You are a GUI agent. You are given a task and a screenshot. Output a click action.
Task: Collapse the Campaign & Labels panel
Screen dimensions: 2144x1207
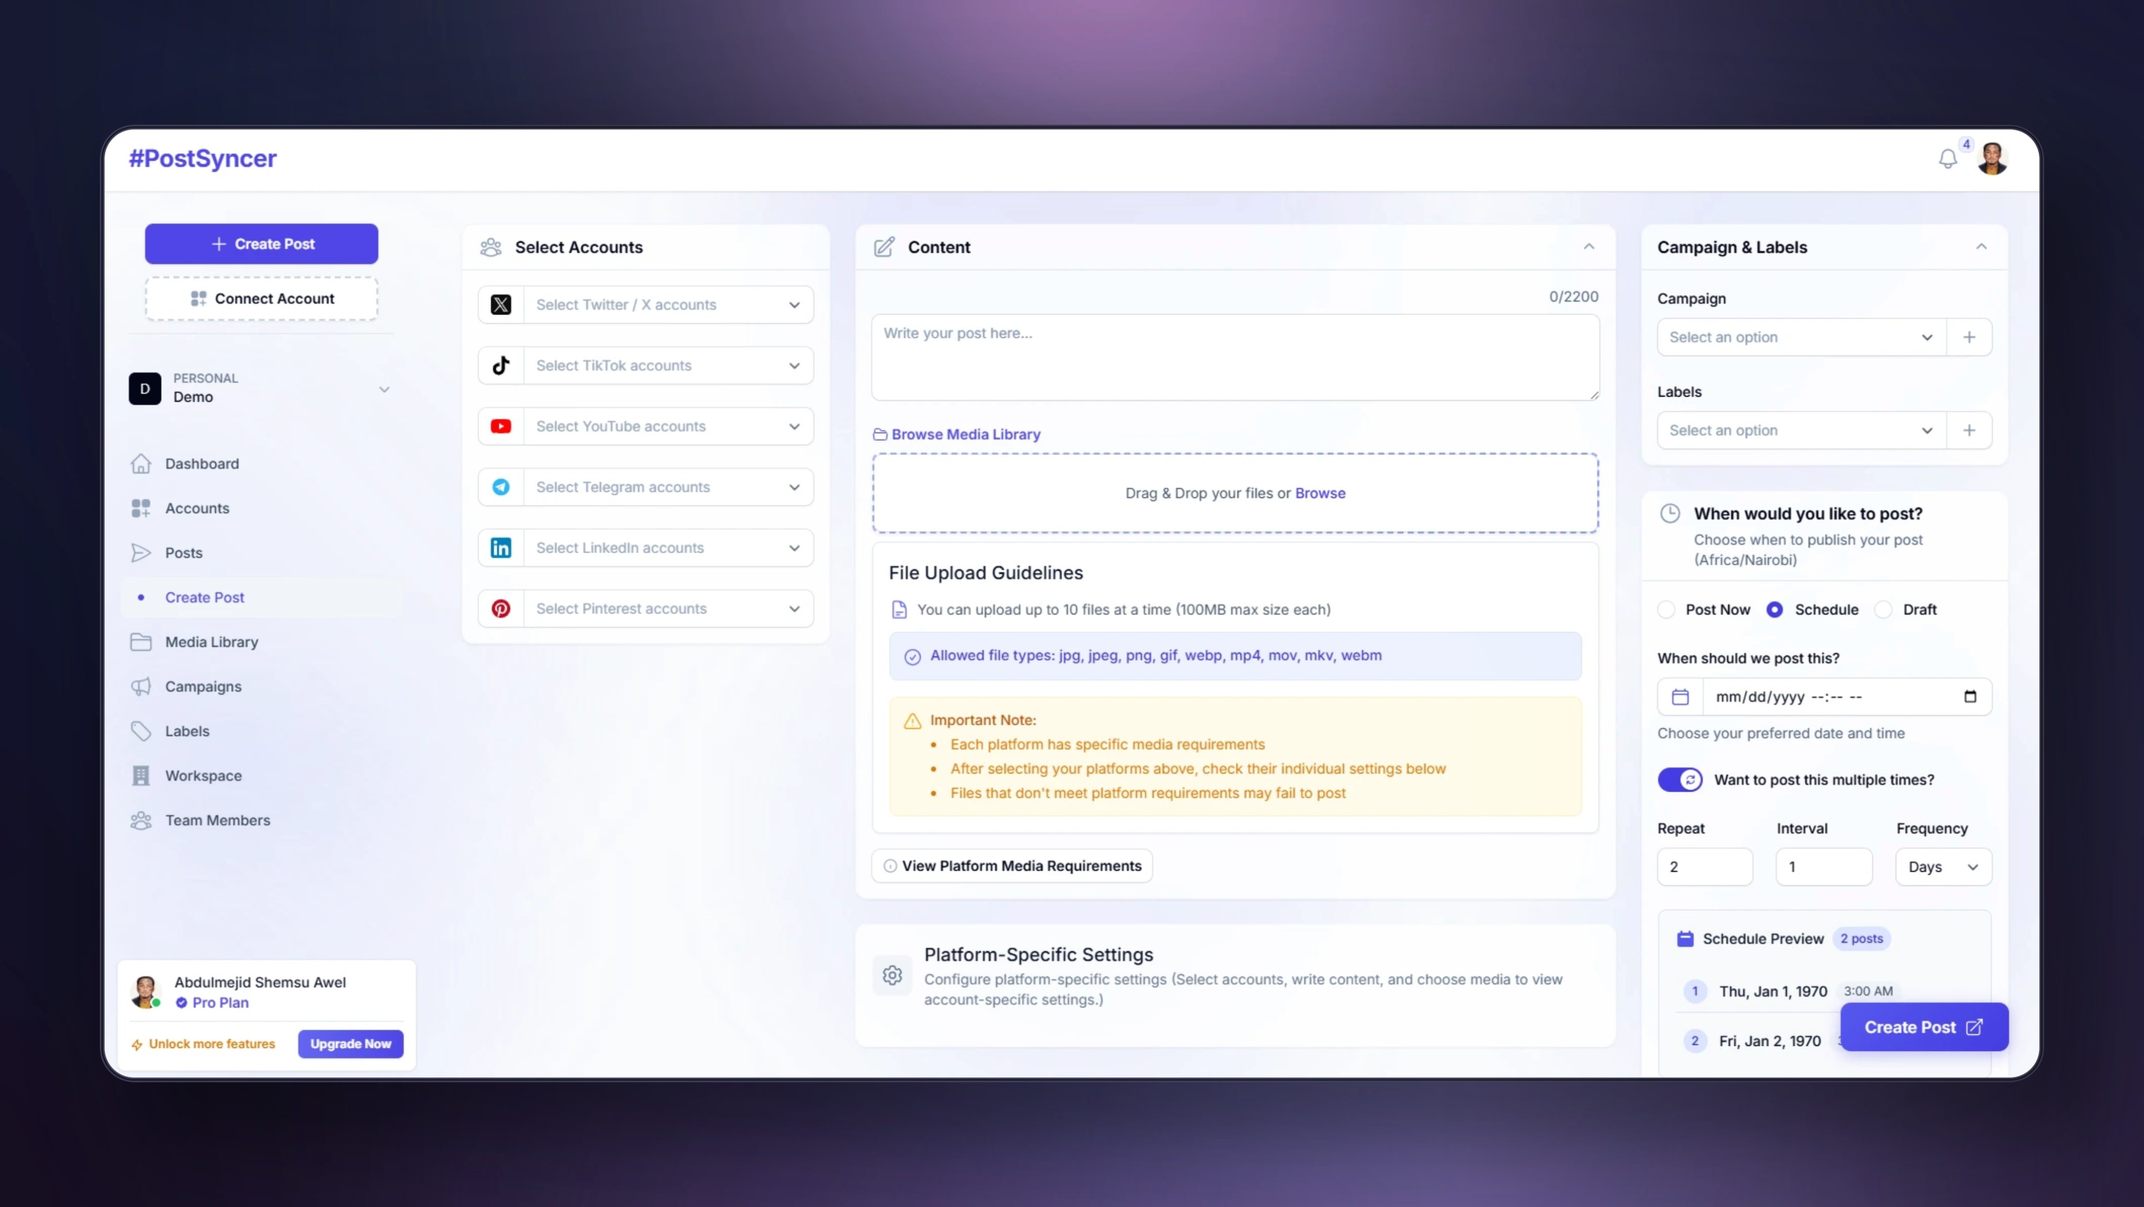(1981, 246)
